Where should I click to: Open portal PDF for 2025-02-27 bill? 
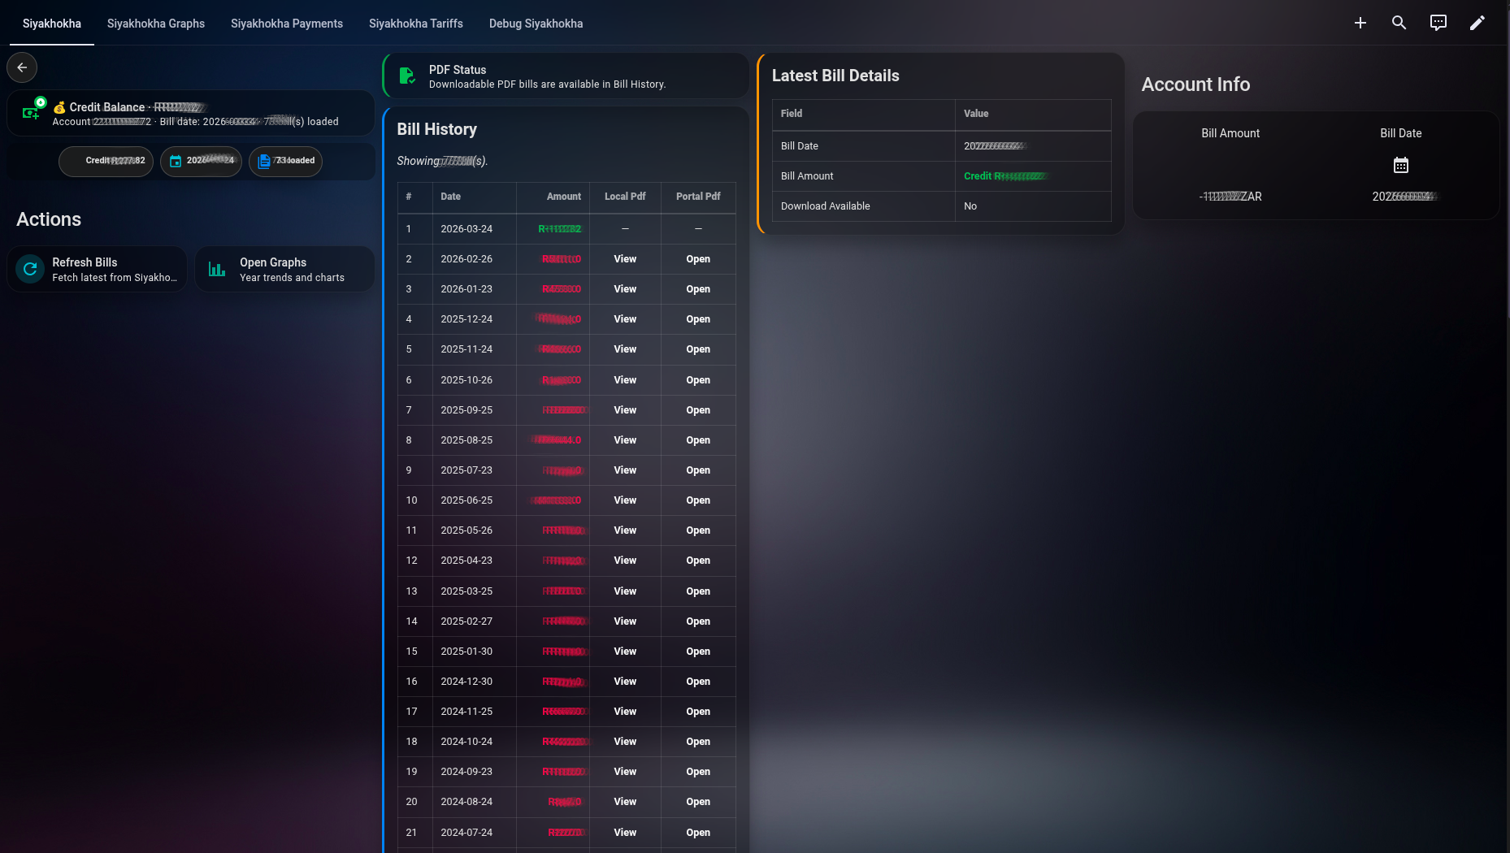tap(698, 621)
